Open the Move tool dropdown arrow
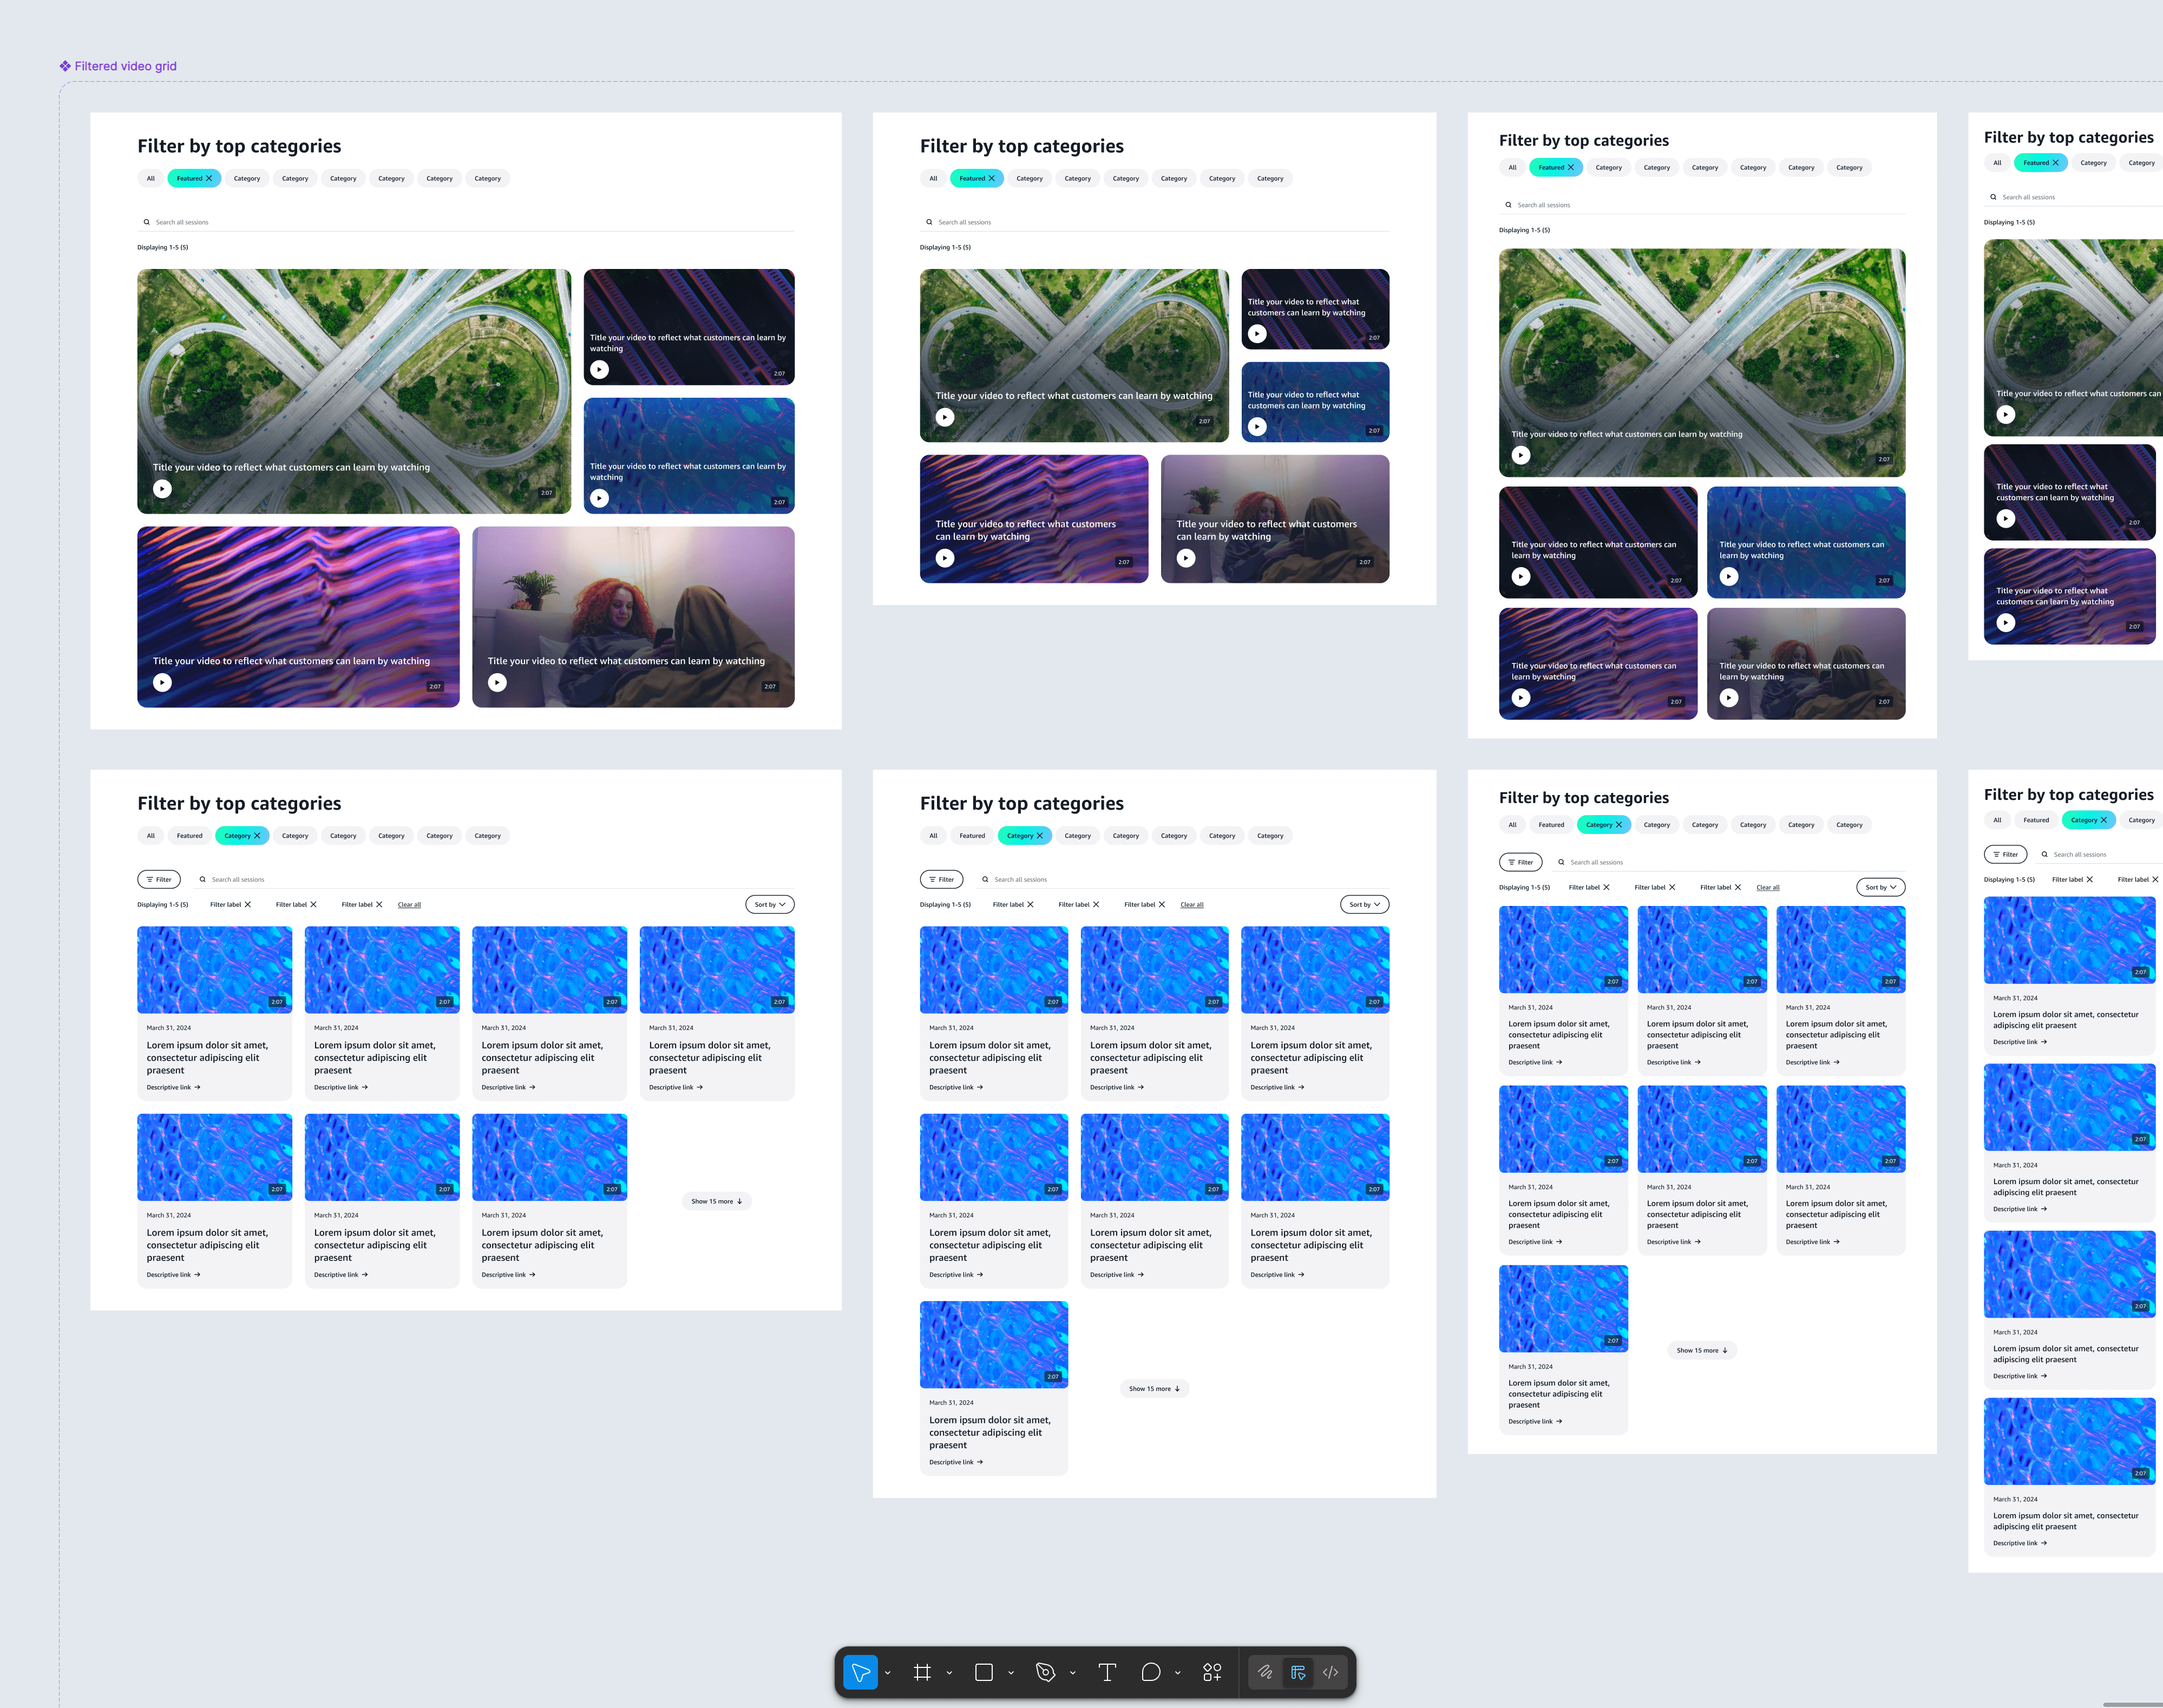Screen dimensions: 2163x1708 888,1673
